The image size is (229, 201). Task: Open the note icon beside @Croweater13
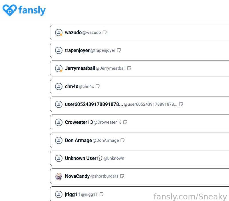[125, 122]
